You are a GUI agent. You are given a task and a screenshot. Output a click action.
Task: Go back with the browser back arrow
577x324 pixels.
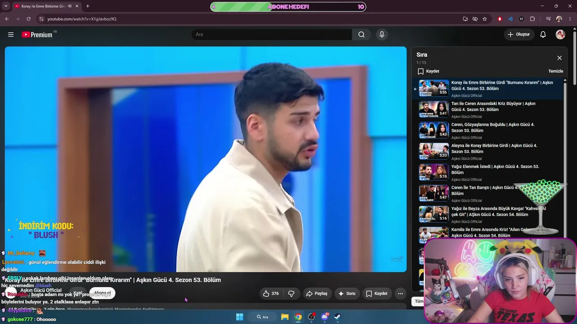click(x=7, y=19)
